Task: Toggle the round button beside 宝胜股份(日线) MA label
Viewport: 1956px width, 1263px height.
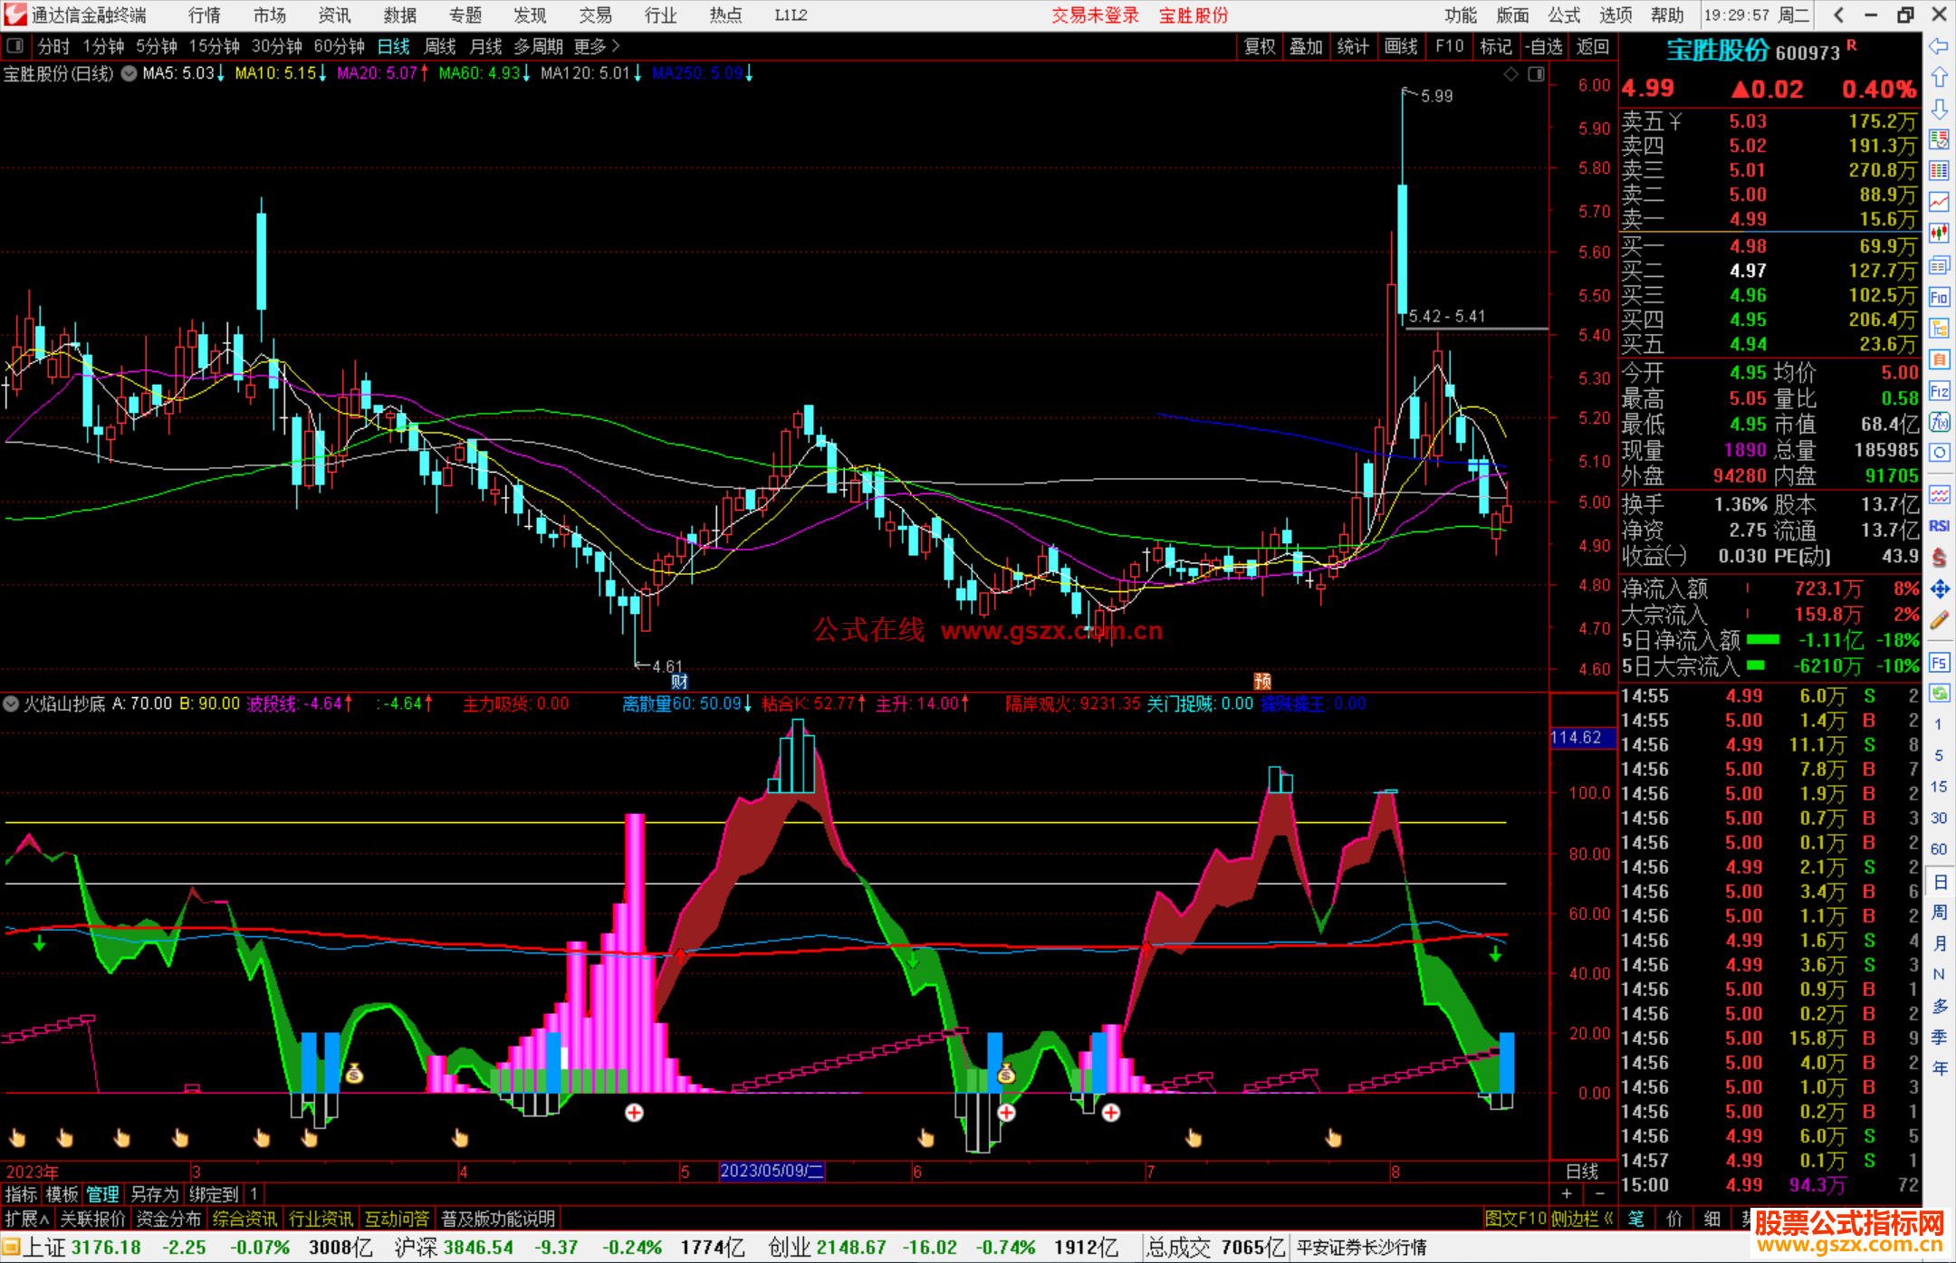Action: [129, 73]
